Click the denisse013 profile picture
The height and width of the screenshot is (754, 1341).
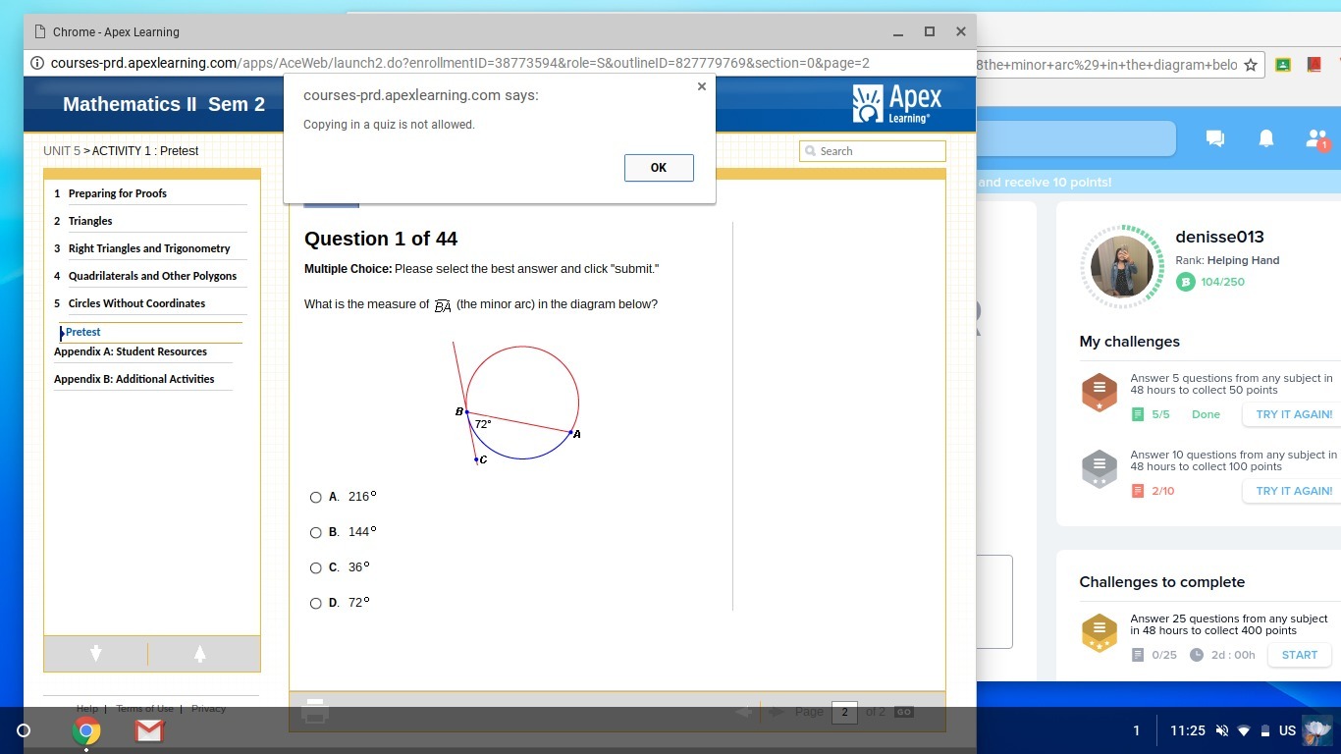1121,266
